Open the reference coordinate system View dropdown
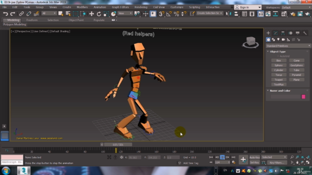 coord(125,13)
